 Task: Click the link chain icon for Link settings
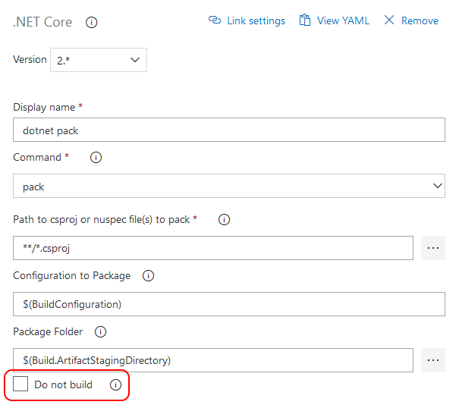[x=215, y=20]
